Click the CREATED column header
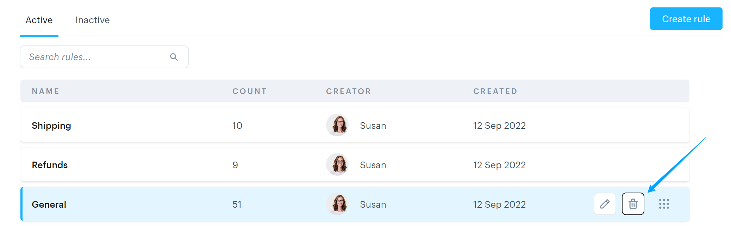 (495, 92)
